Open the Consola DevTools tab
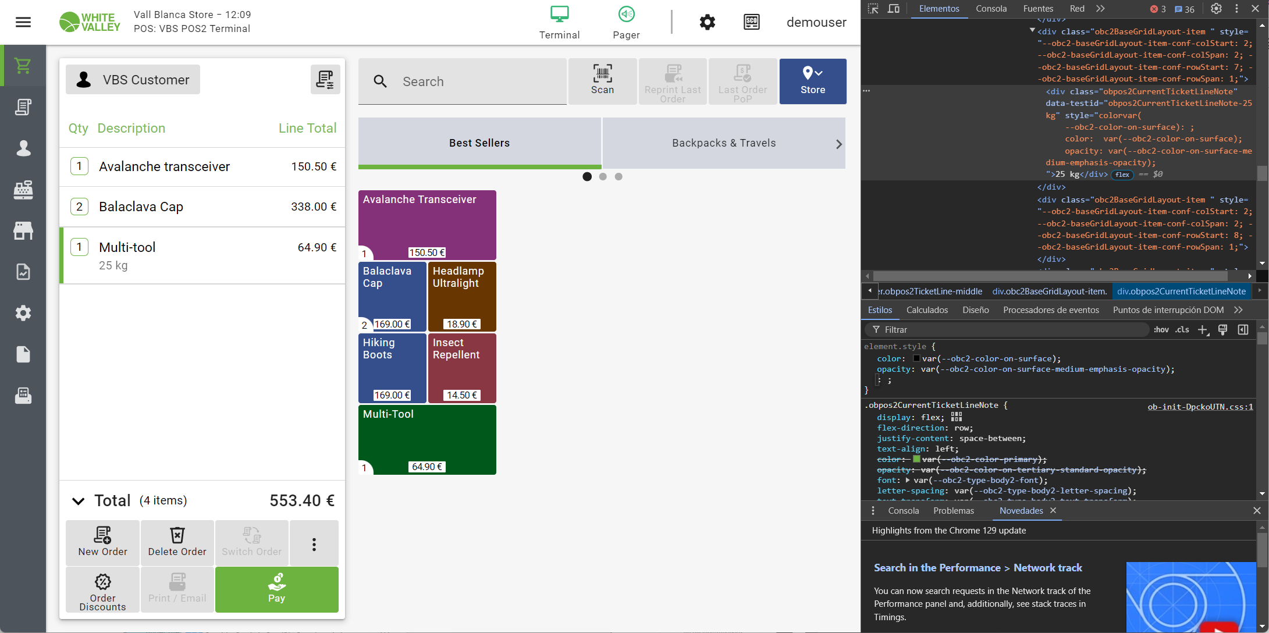The image size is (1269, 633). 991,9
